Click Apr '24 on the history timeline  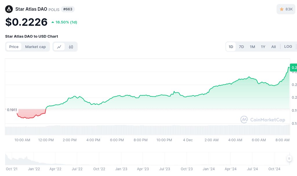231,169
